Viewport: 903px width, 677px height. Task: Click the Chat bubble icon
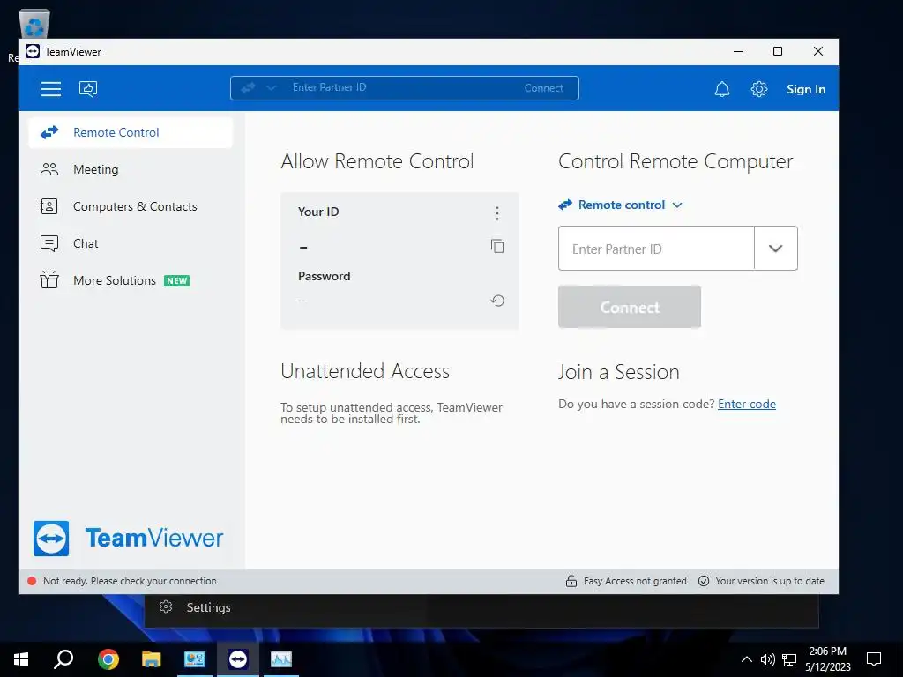click(x=49, y=243)
